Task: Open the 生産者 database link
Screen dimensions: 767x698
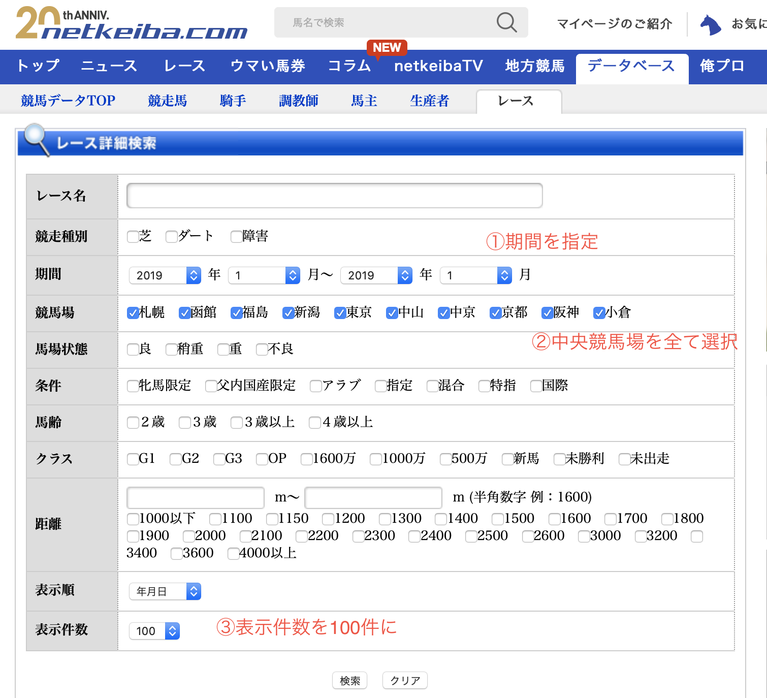Action: tap(430, 101)
